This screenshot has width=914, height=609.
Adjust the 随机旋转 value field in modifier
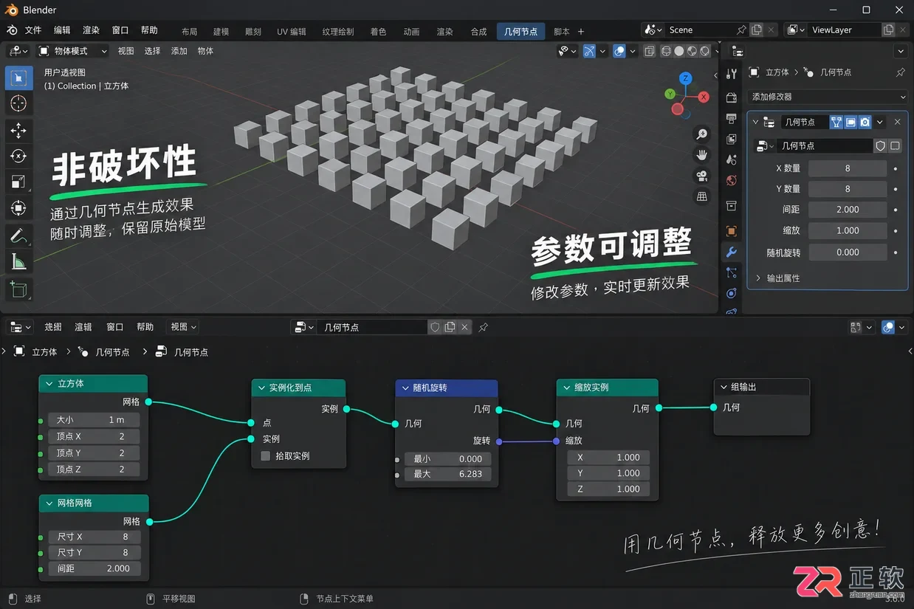(x=848, y=252)
